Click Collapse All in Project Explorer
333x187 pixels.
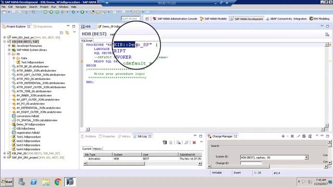pos(61,33)
